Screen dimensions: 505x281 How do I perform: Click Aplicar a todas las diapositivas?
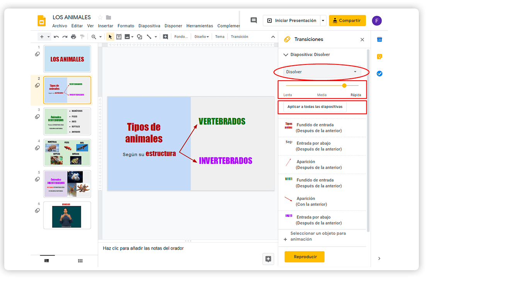click(315, 107)
